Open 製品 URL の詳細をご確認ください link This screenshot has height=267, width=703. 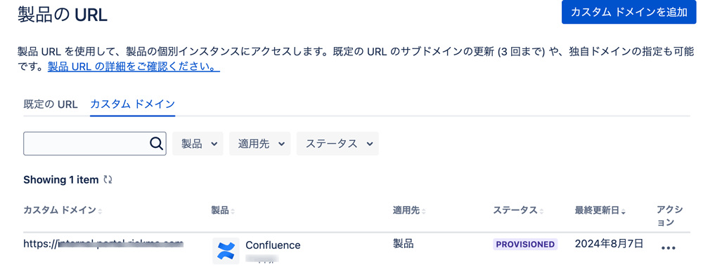point(134,67)
